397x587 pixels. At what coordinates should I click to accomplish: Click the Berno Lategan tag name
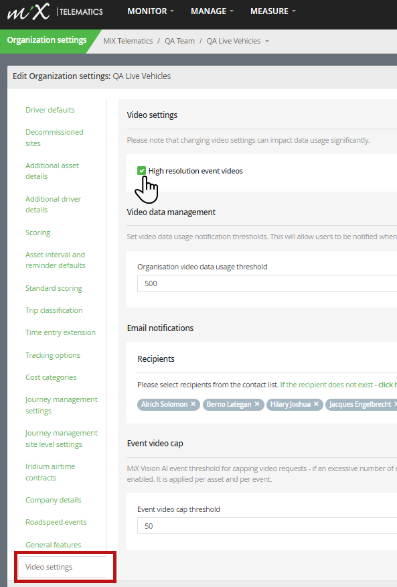229,404
